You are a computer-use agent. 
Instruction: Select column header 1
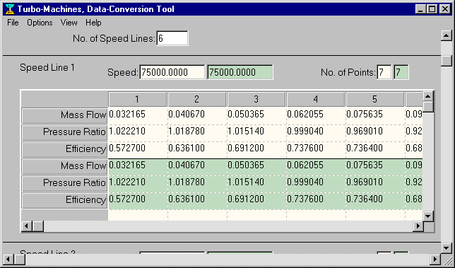138,99
